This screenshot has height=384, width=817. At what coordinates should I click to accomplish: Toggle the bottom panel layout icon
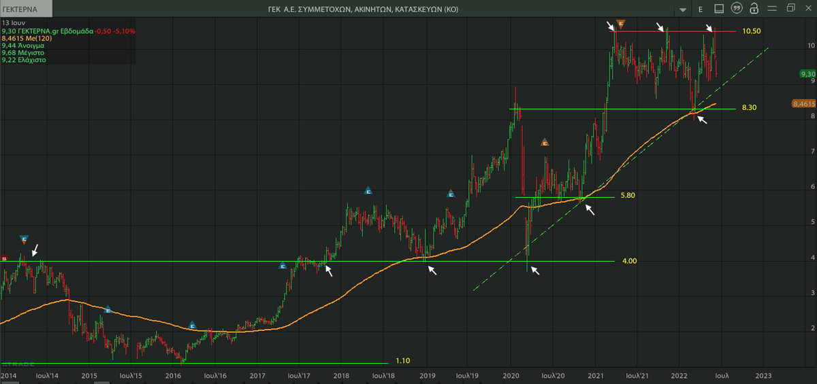click(x=720, y=8)
